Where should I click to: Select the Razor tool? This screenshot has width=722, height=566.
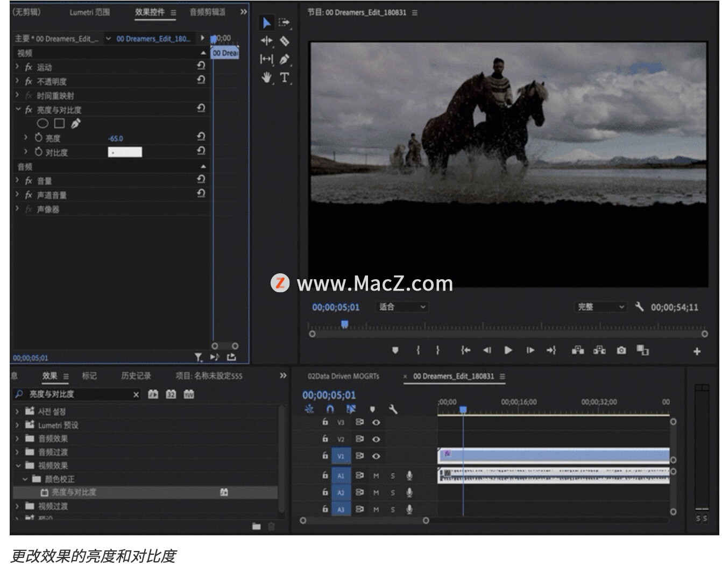[285, 41]
